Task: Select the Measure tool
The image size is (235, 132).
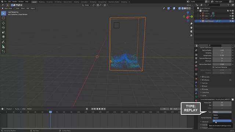Action: (x=3, y=47)
